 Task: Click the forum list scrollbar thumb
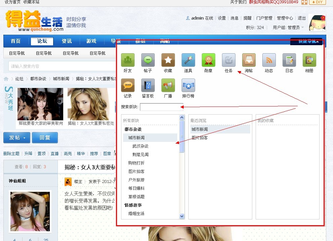tap(182, 137)
